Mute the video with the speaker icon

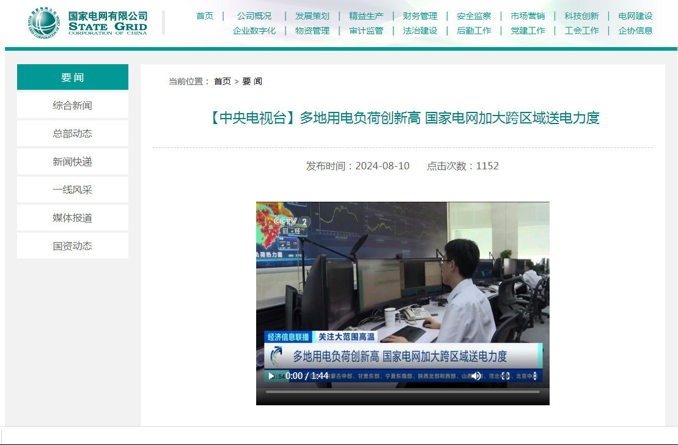(476, 376)
